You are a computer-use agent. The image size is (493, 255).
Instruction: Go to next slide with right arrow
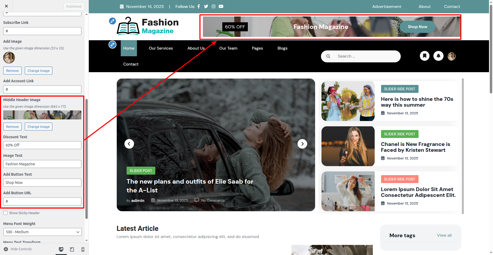[302, 144]
